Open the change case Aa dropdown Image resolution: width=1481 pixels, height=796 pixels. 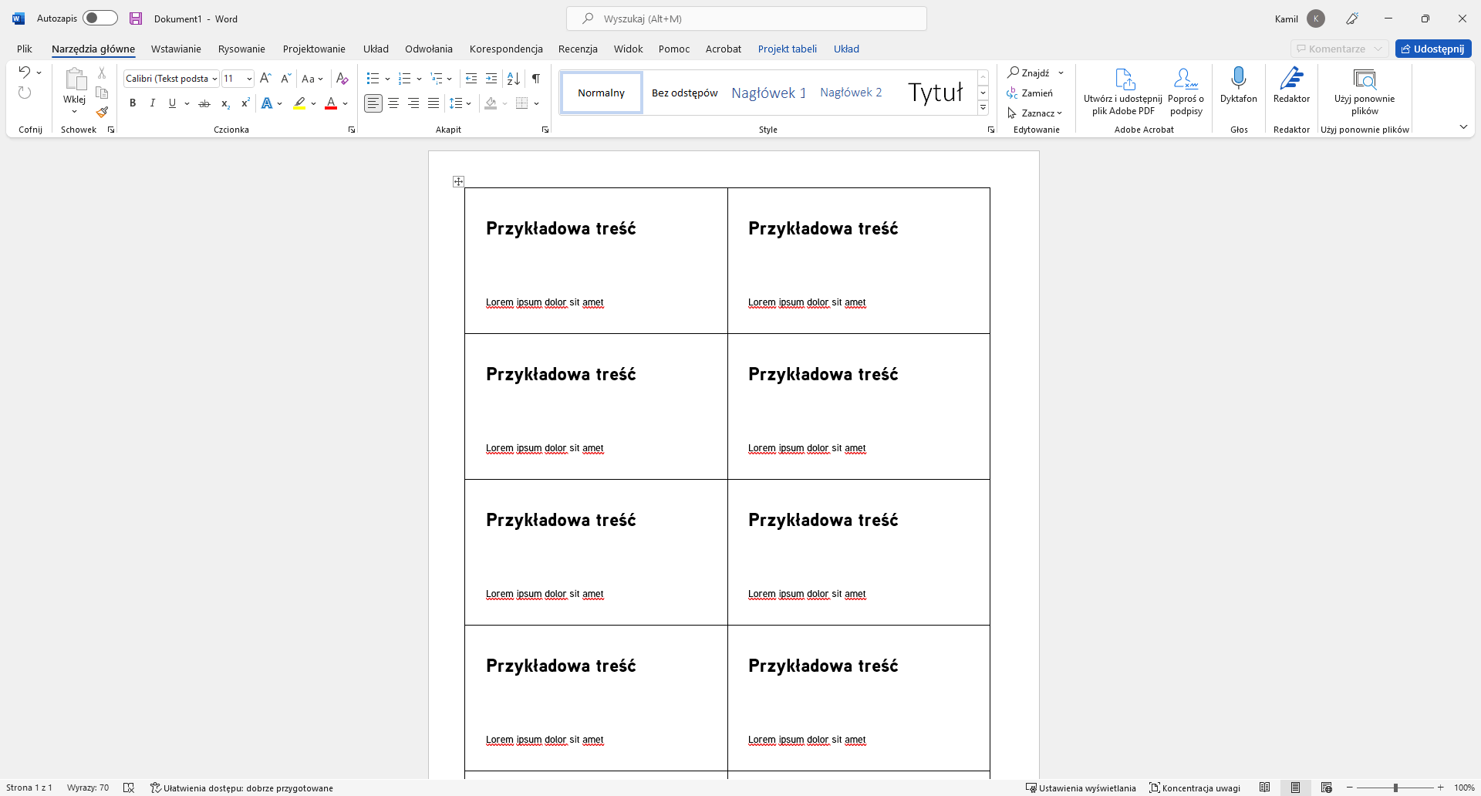[312, 79]
